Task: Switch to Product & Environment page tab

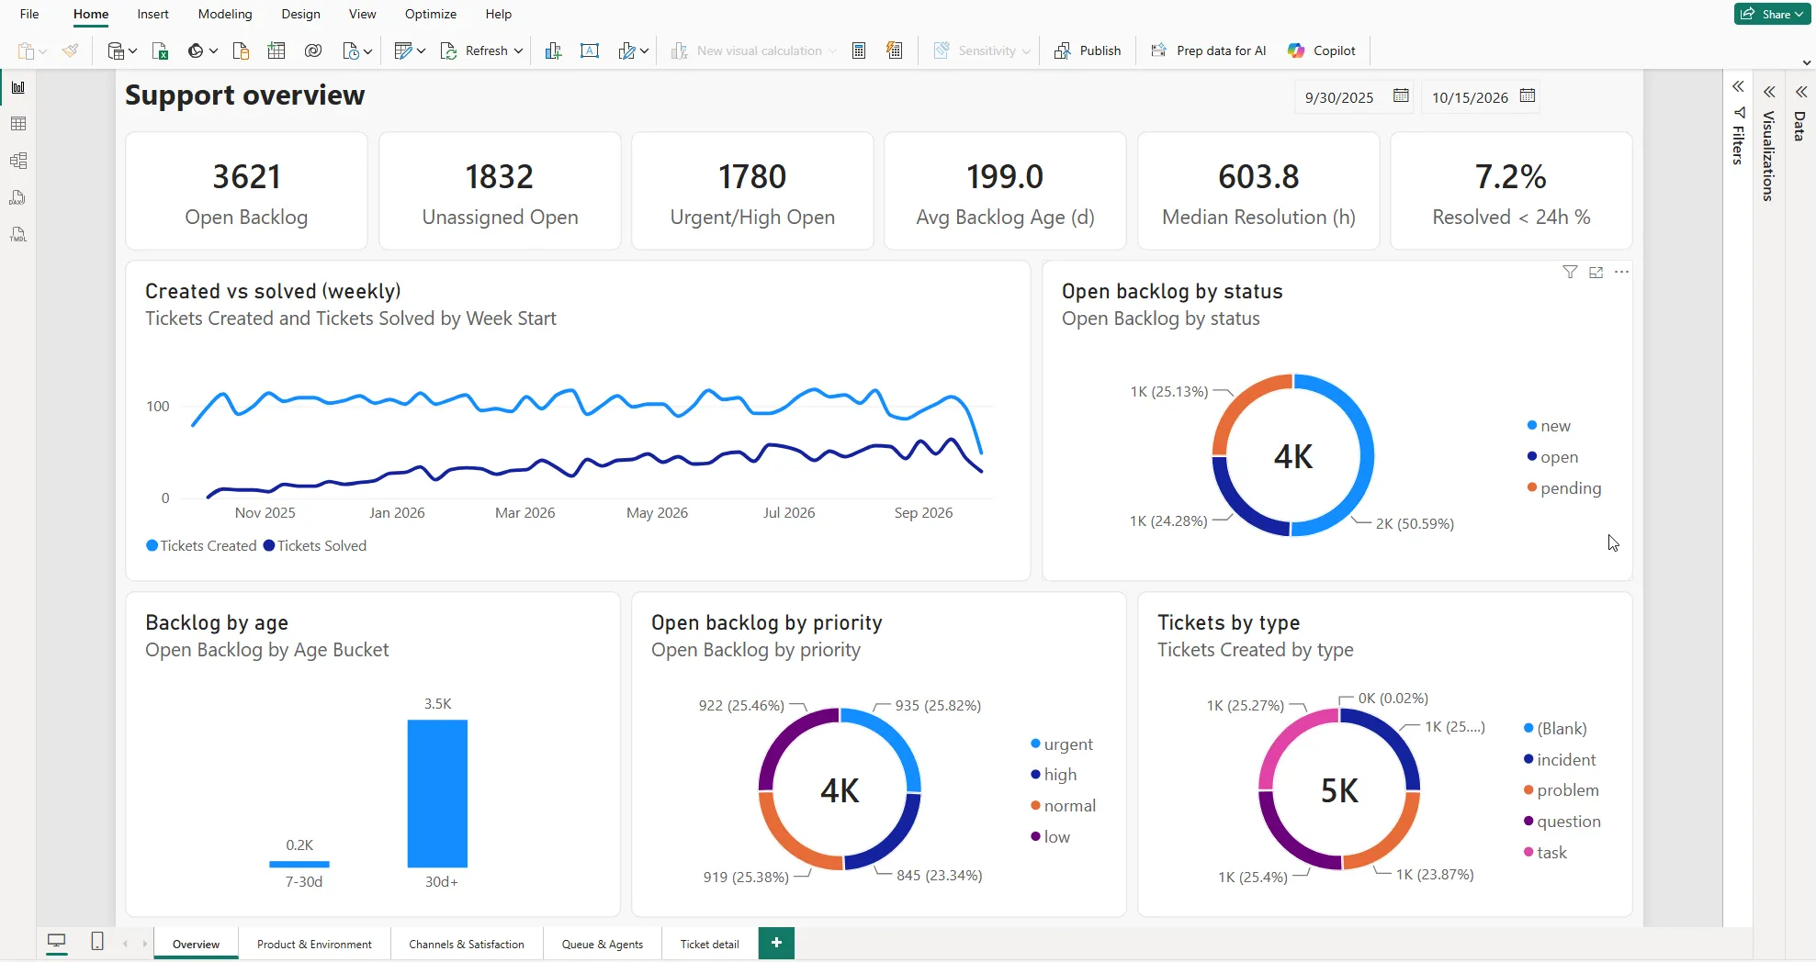Action: [x=314, y=944]
